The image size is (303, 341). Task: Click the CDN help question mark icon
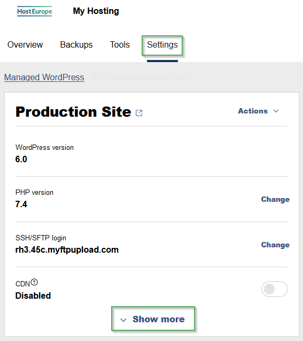(x=34, y=282)
